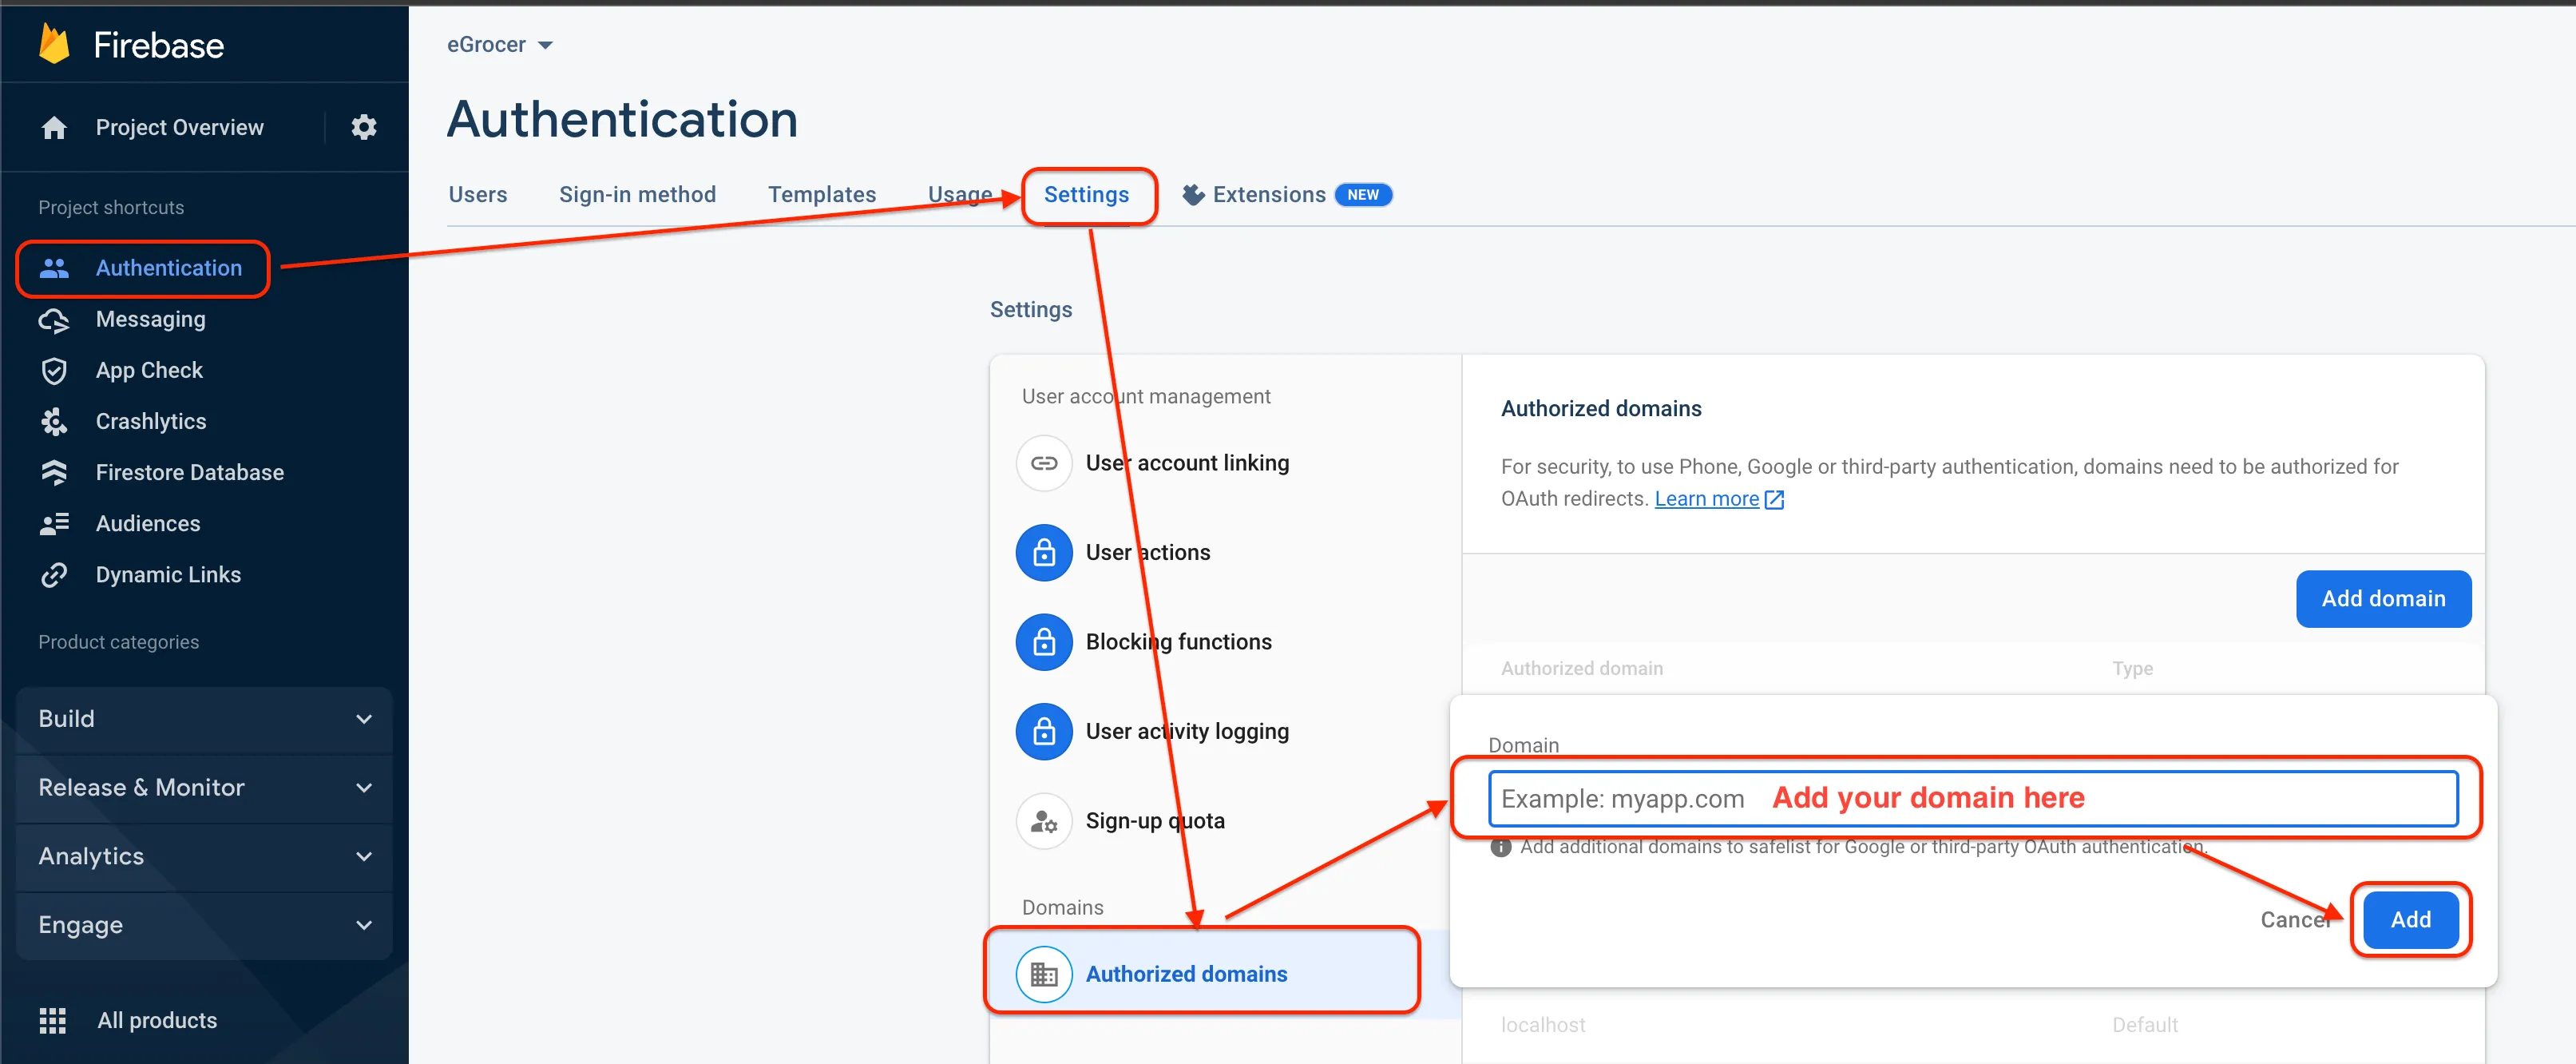Click the Project Overview home icon
Viewport: 2576px width, 1064px height.
(x=54, y=128)
